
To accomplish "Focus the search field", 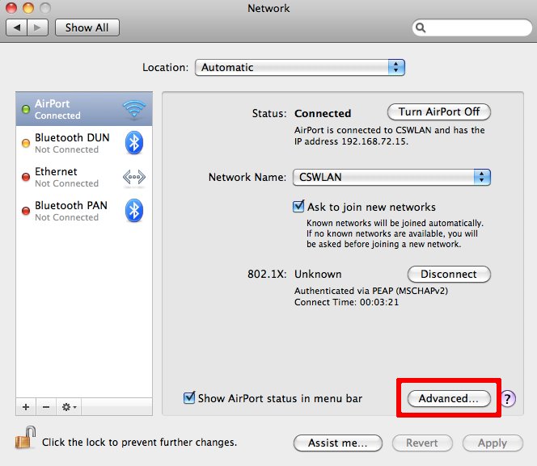I will tap(472, 27).
